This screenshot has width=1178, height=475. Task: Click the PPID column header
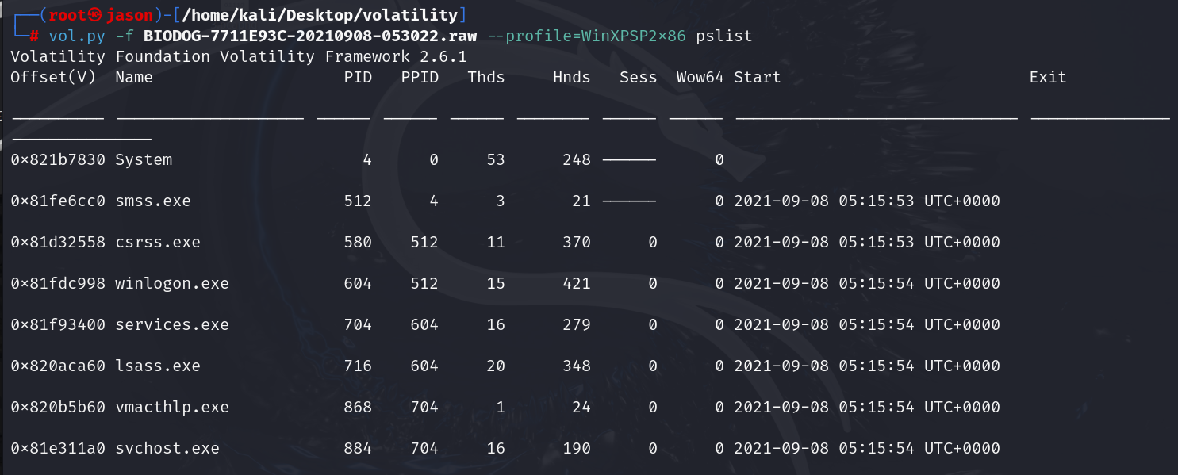(419, 78)
